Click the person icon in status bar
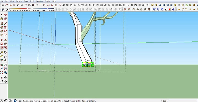Image resolution: width=198 pixels, height=102 pixels. point(10,101)
